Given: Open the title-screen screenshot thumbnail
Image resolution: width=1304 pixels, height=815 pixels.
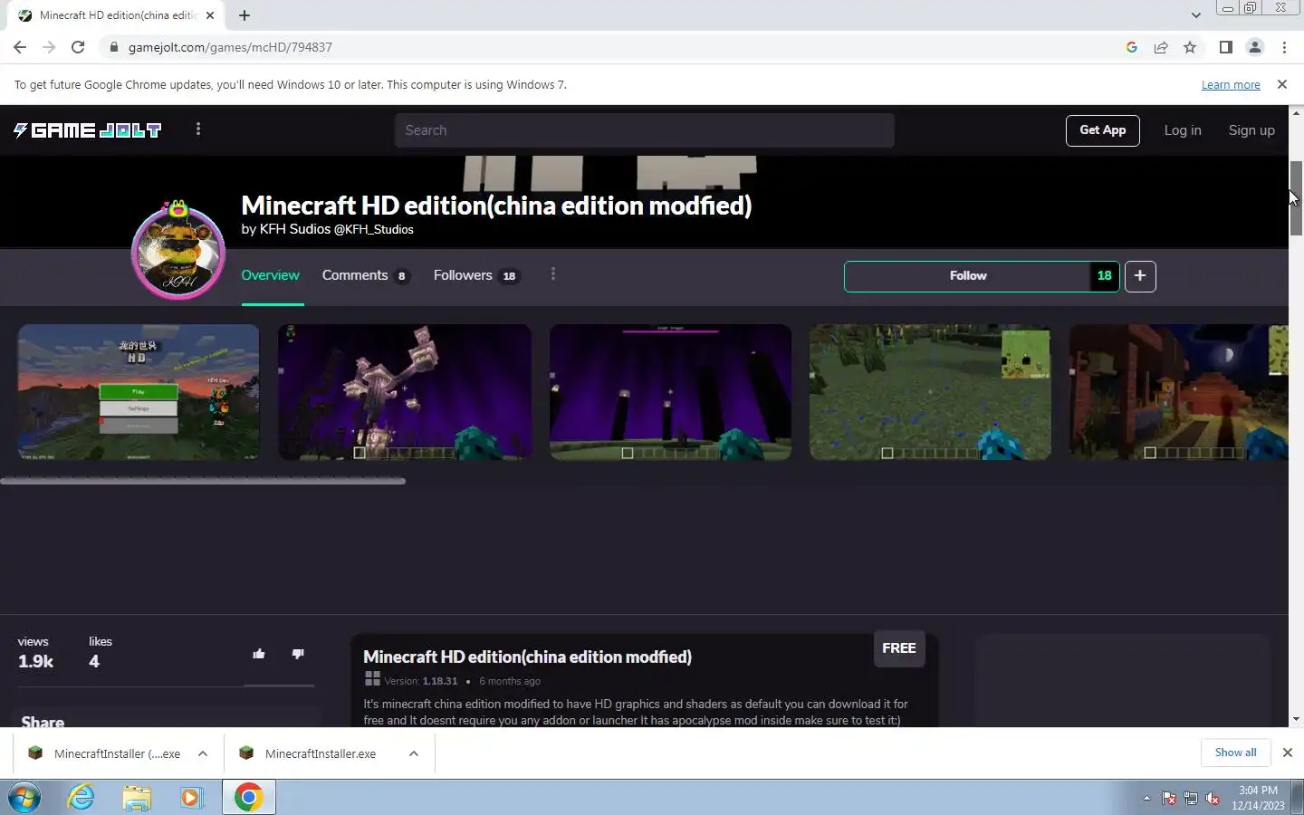Looking at the screenshot, I should pos(139,392).
